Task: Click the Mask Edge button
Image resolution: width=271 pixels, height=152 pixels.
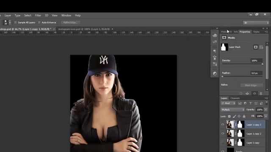Action: pos(252,85)
